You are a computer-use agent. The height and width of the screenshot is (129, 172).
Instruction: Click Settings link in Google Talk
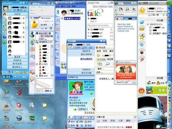(103, 6)
